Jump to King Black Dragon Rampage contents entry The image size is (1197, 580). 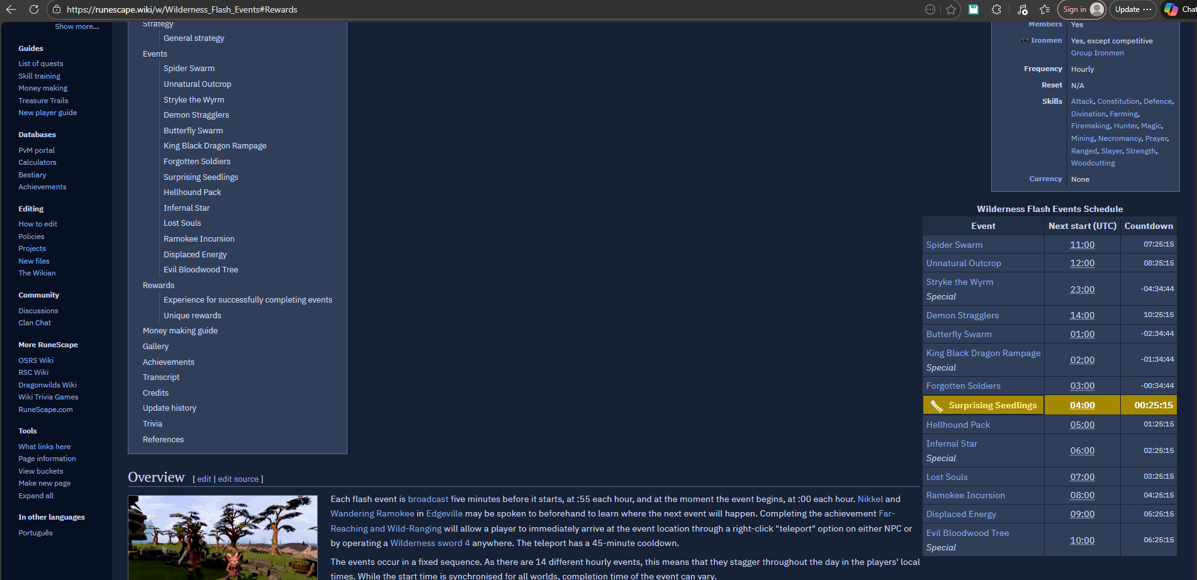pos(215,146)
